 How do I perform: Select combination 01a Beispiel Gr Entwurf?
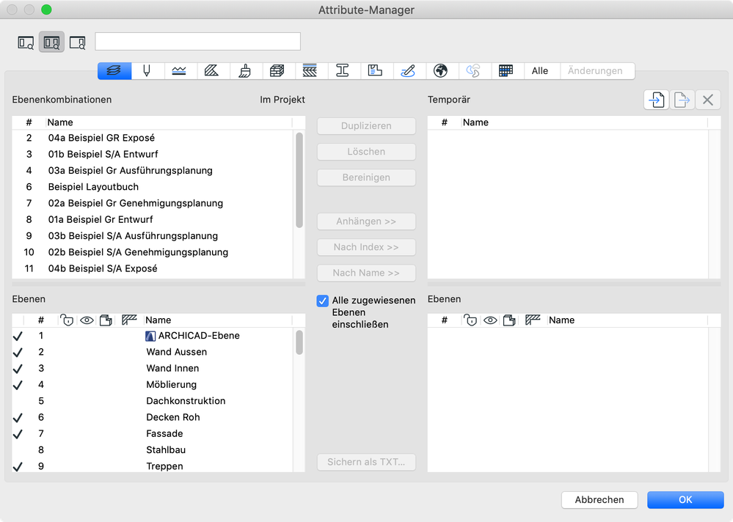click(x=153, y=219)
